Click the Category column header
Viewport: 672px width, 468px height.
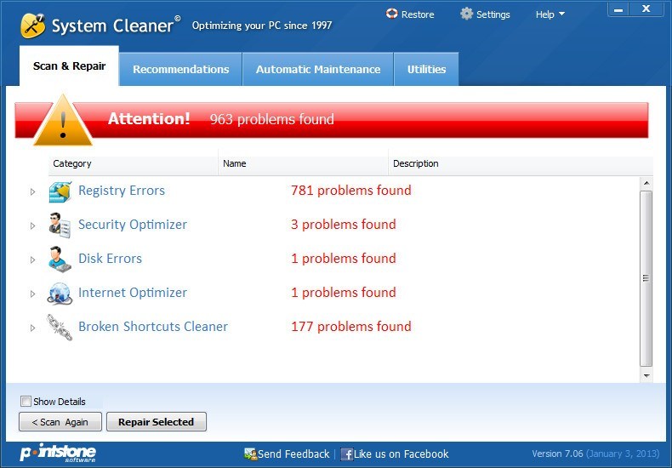tap(133, 163)
